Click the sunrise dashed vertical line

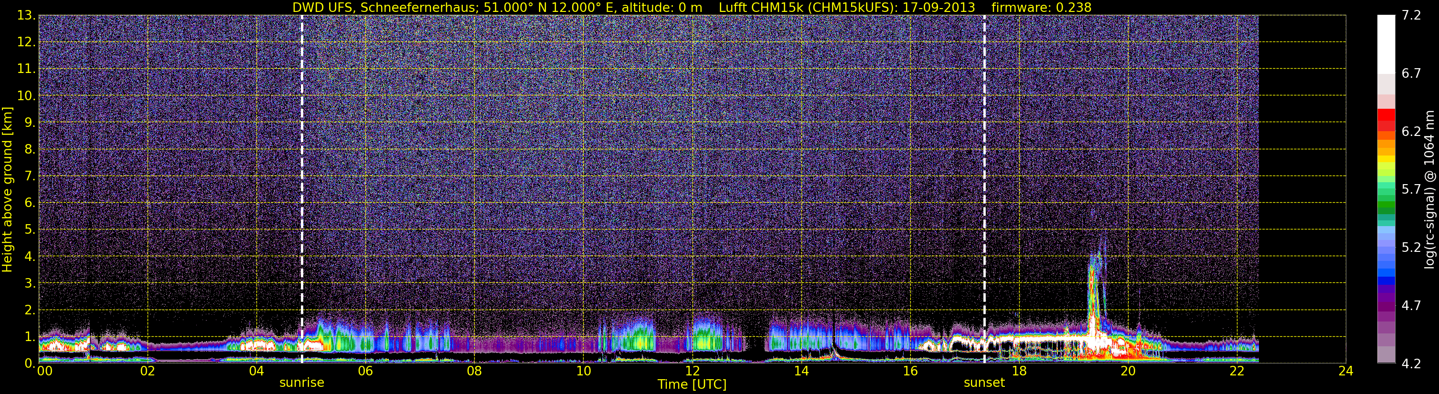tap(302, 189)
